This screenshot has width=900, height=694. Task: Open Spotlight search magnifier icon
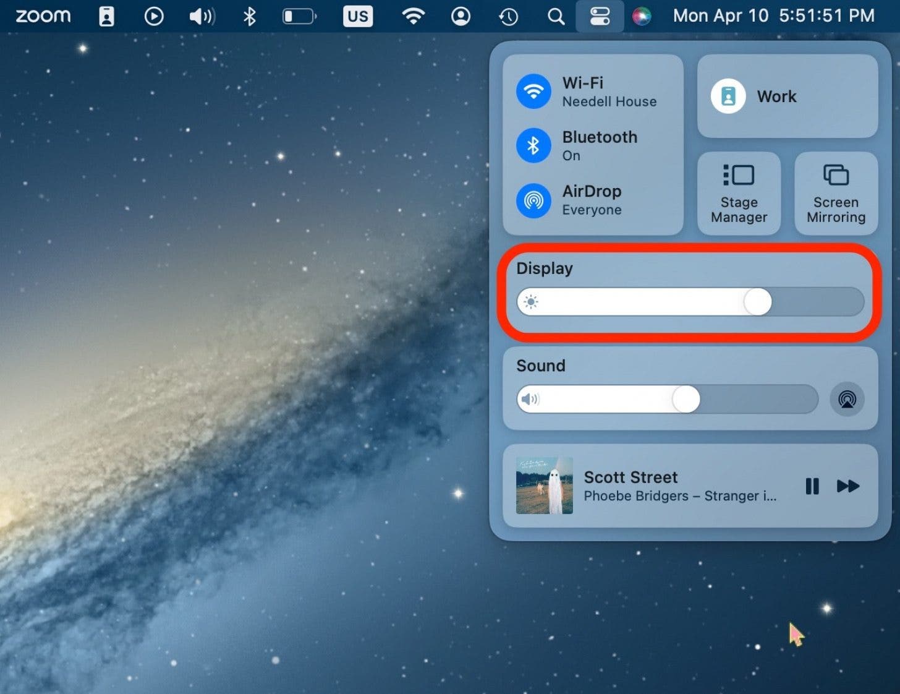556,16
